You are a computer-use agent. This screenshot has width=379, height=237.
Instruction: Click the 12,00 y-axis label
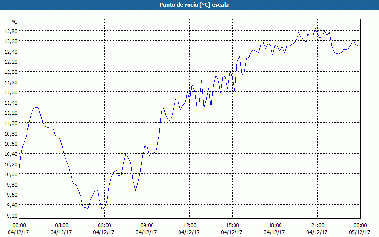coord(11,72)
